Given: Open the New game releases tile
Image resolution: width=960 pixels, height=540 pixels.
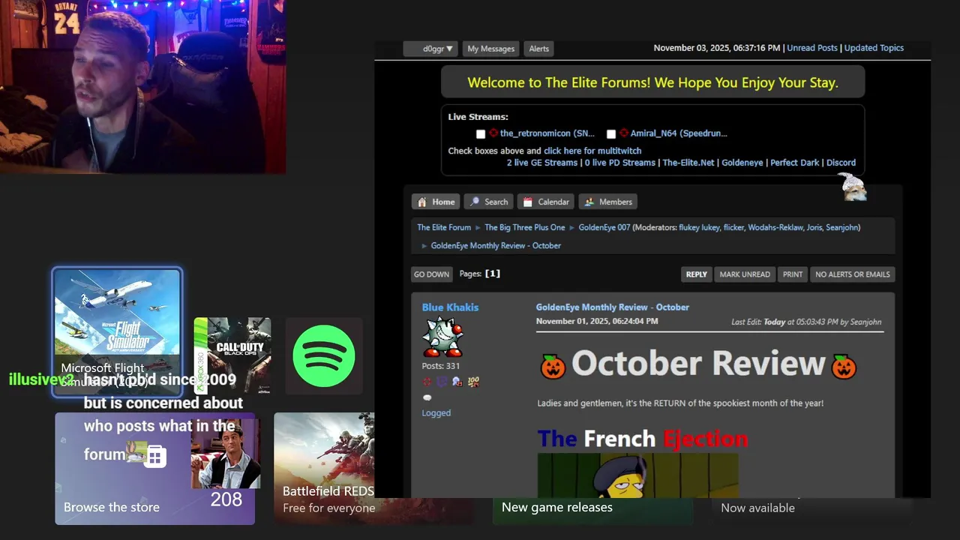Looking at the screenshot, I should point(592,511).
